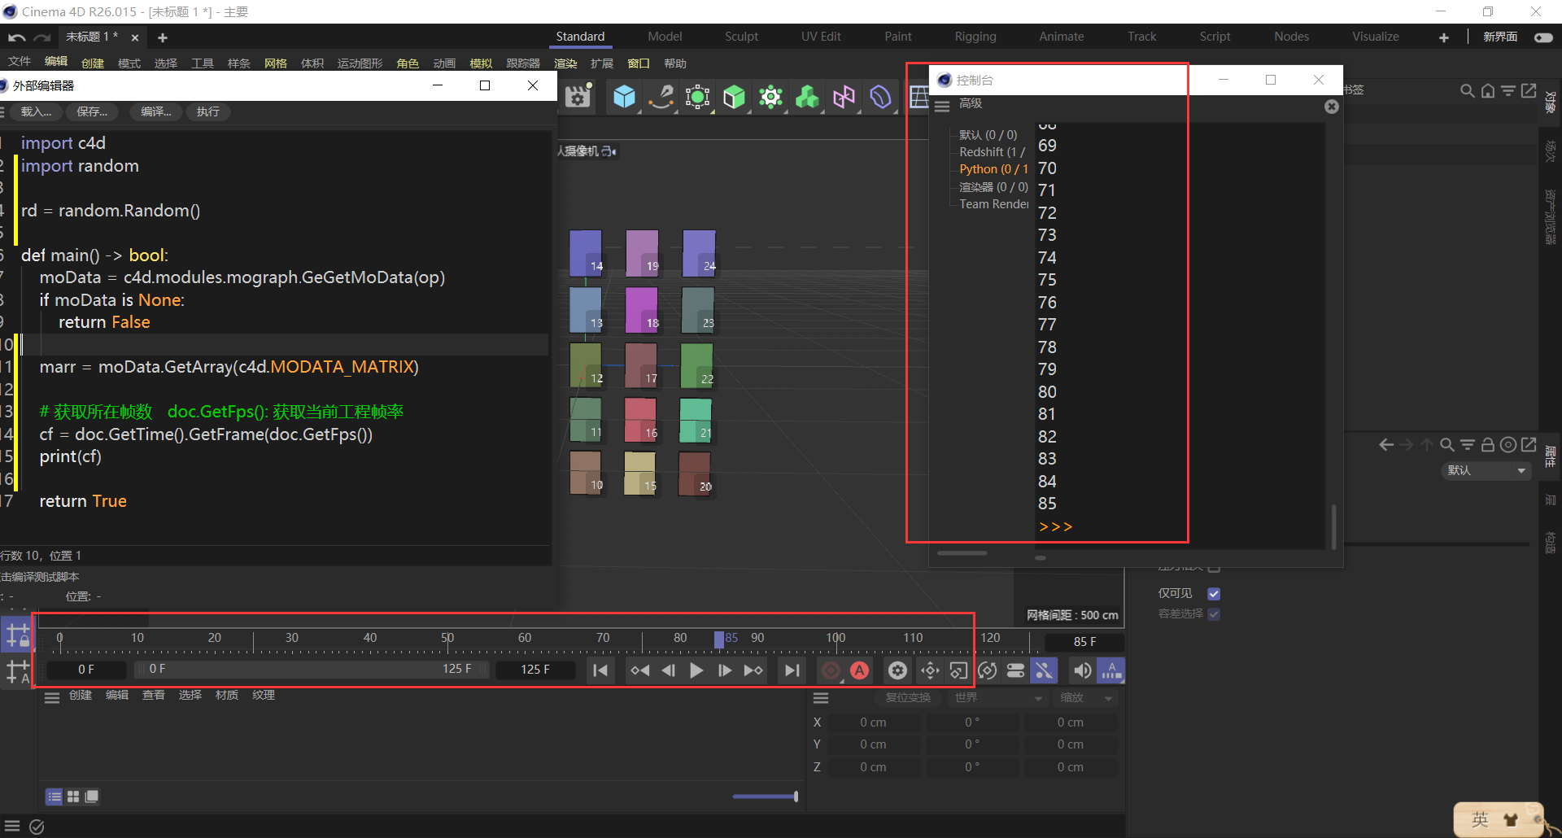Select Python category in console tree
1562x838 pixels.
993,169
